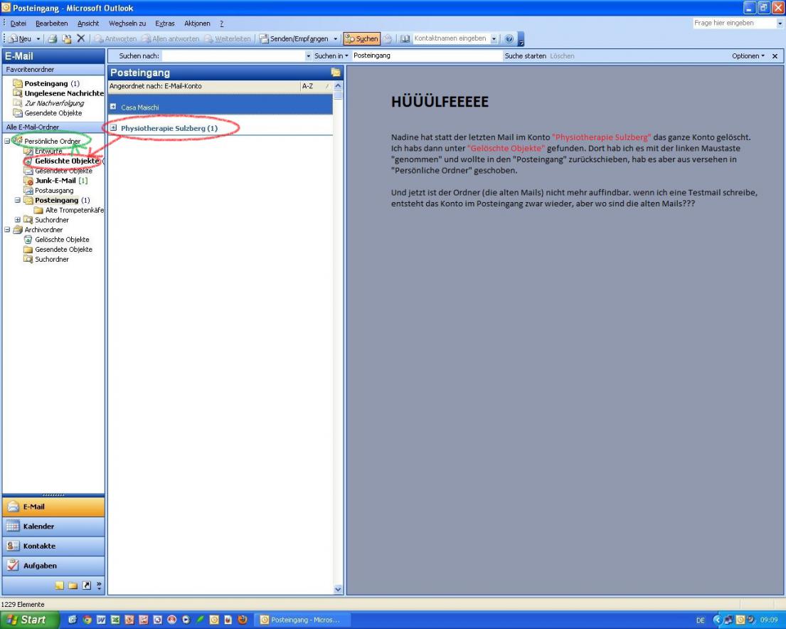Open the Senden/Empfangen dropdown arrow

click(335, 38)
